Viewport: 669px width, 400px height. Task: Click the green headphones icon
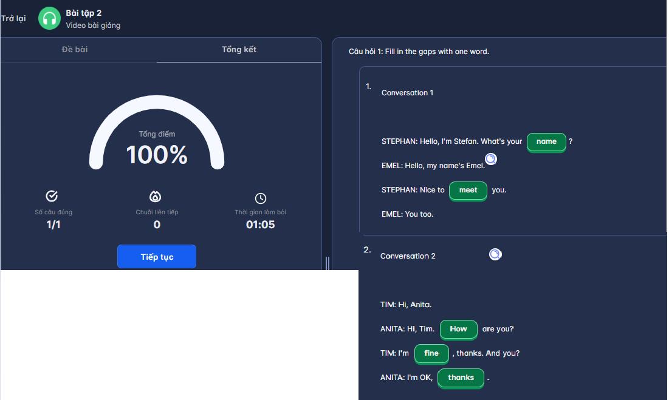click(49, 18)
